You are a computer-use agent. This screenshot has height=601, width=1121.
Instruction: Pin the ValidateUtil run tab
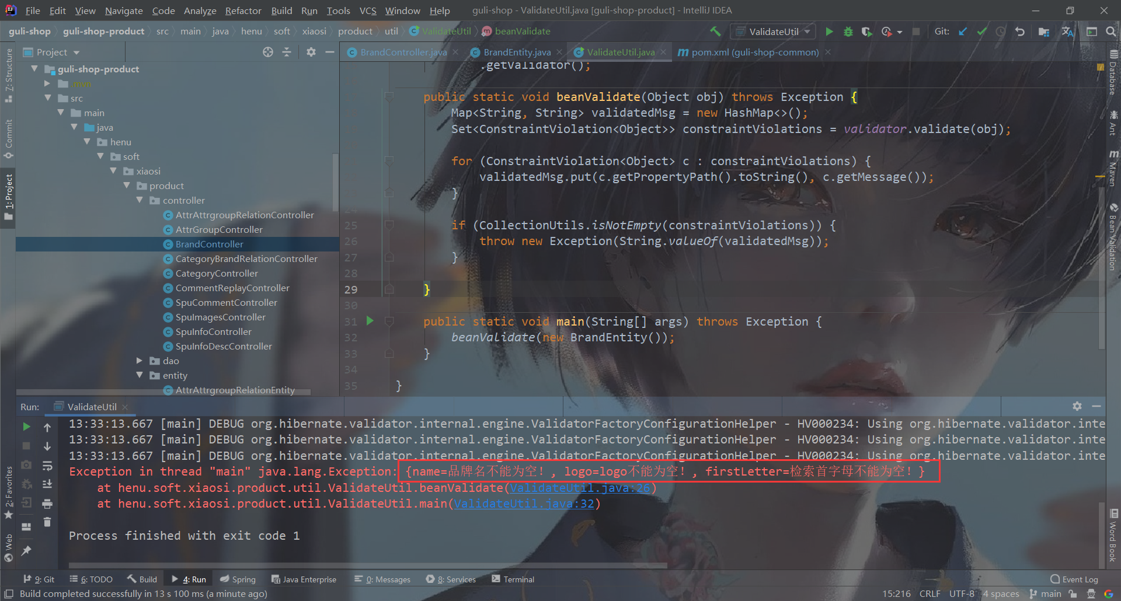[26, 550]
